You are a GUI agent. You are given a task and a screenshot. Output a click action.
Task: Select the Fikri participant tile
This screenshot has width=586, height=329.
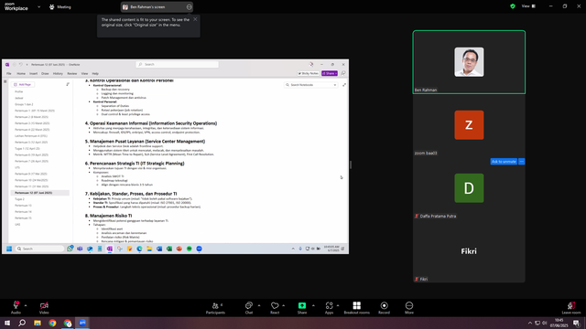point(469,251)
